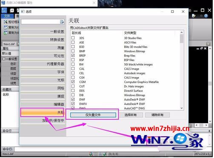Switch to the New1.dxf document tab
Screen dimensions: 214x158
[9, 44]
